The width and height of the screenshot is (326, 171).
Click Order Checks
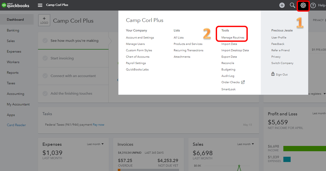(230, 82)
